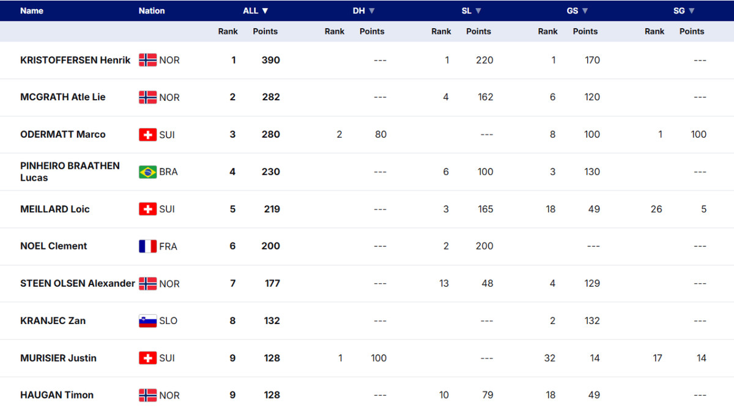Open NOEL Clement athlete profile

tap(54, 246)
